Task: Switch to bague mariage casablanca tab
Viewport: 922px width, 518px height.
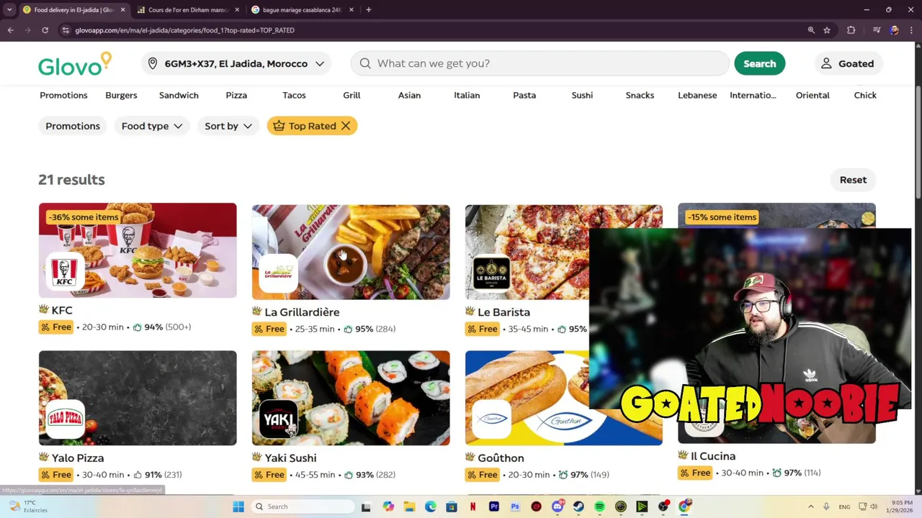Action: point(301,10)
